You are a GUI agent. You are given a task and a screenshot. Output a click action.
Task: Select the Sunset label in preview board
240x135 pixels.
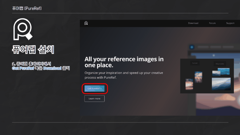[195, 63]
